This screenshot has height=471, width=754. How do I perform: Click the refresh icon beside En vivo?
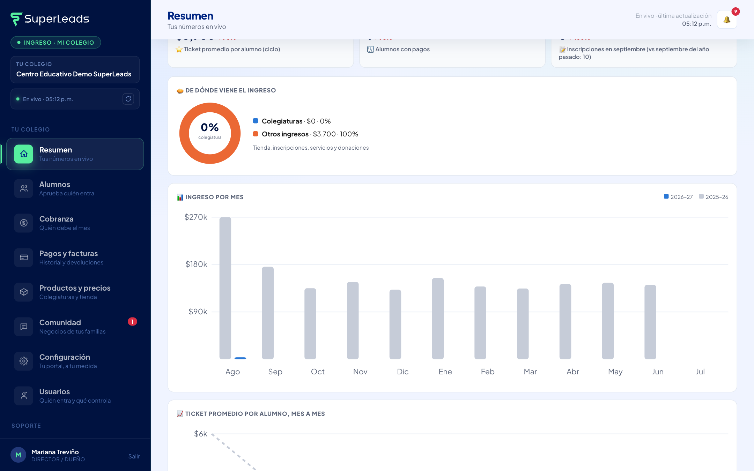click(x=128, y=99)
